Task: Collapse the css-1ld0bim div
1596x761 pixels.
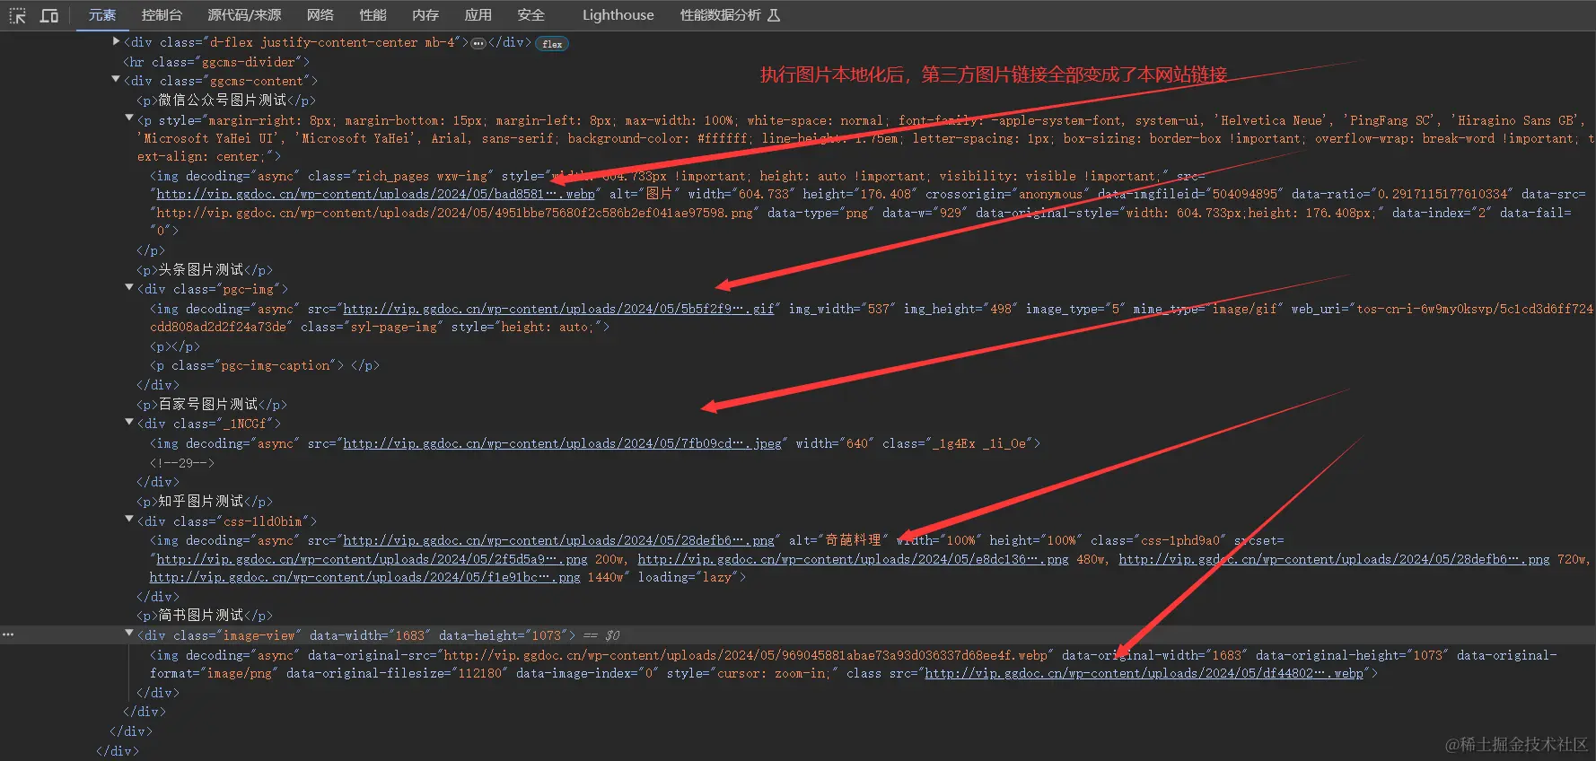Action: pyautogui.click(x=129, y=520)
